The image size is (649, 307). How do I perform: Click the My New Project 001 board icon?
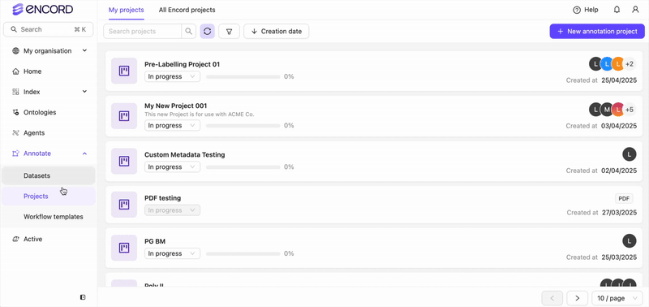[x=124, y=116]
